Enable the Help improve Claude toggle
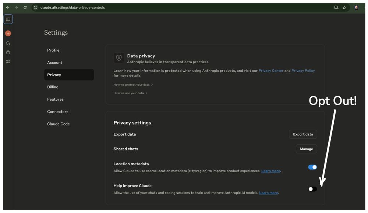The image size is (368, 213). point(312,189)
